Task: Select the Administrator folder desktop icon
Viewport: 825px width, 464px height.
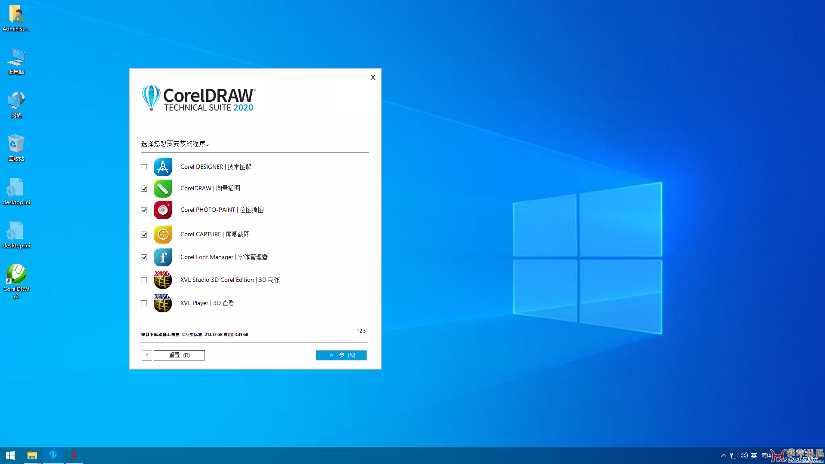Action: 16,18
